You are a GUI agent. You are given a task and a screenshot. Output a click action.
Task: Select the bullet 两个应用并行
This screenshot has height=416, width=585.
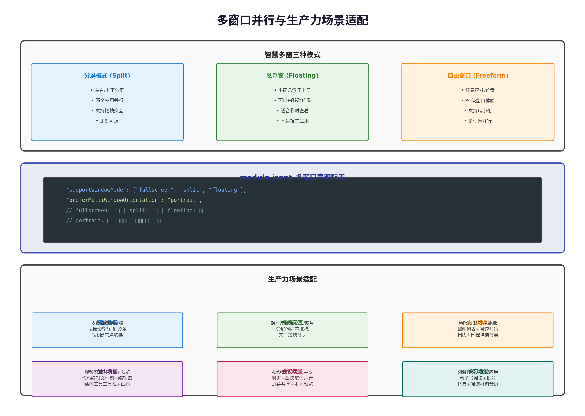107,100
